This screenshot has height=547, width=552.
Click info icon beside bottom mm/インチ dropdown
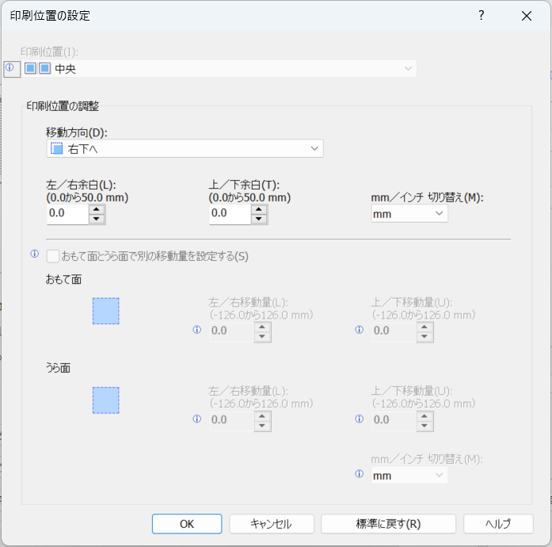coord(360,474)
